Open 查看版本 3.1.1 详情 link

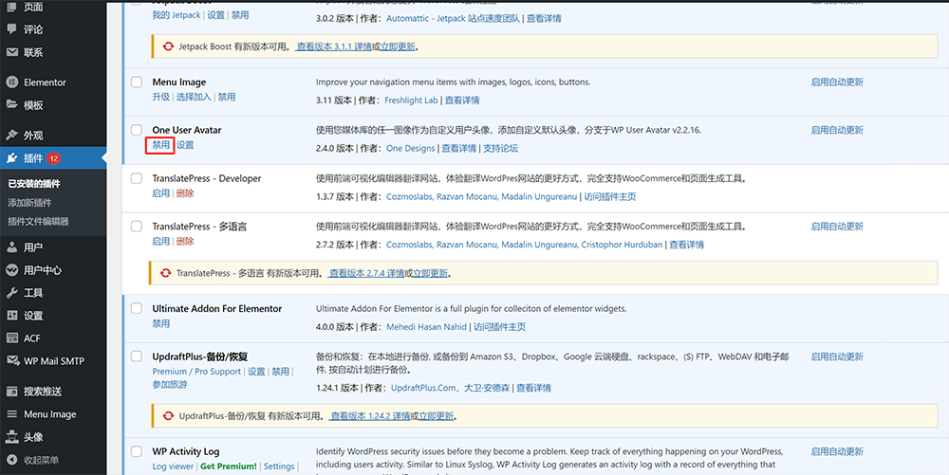point(333,46)
